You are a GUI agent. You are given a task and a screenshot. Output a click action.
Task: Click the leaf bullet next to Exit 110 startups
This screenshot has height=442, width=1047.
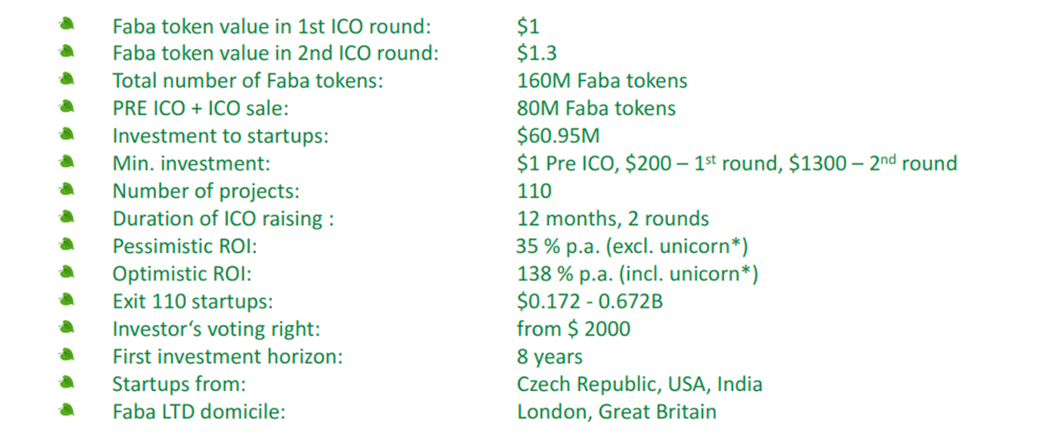[67, 300]
